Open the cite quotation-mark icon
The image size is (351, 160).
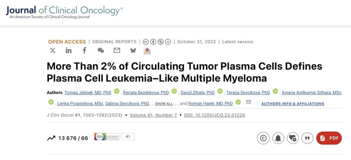click(307, 138)
